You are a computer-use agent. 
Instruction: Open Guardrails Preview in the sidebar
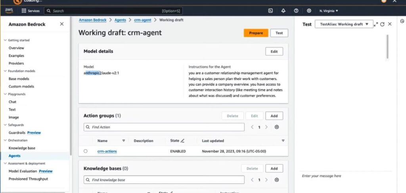point(25,133)
